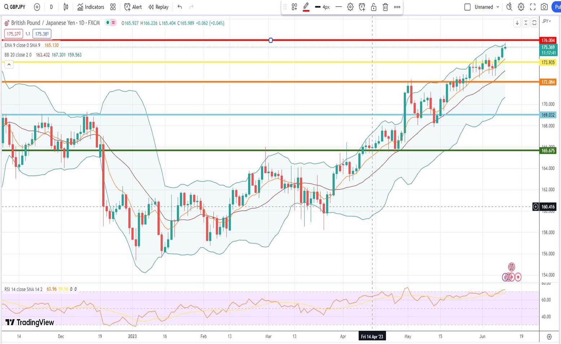Expand the Unnamed layout dropdown
Viewport: 561px width, 344px height.
pos(498,7)
